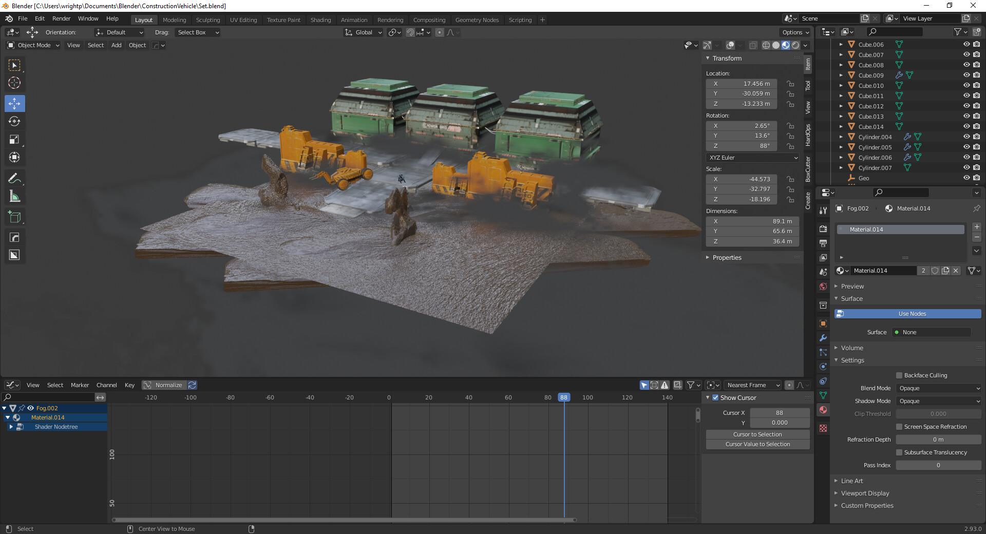Expand Cube.012 in the outliner
This screenshot has width=986, height=534.
pyautogui.click(x=841, y=106)
